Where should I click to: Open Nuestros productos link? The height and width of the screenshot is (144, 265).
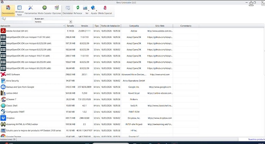tap(257, 139)
